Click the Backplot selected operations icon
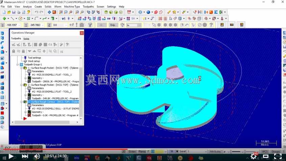The height and width of the screenshot is (161, 286). [x=35, y=45]
